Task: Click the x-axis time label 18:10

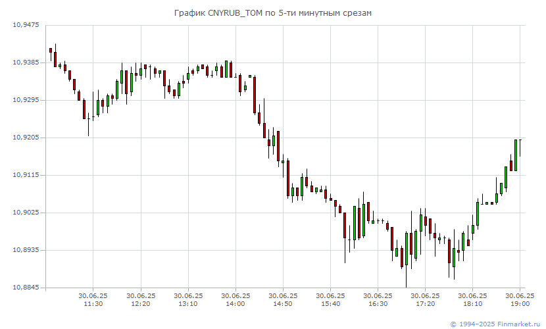Action: tap(472, 304)
